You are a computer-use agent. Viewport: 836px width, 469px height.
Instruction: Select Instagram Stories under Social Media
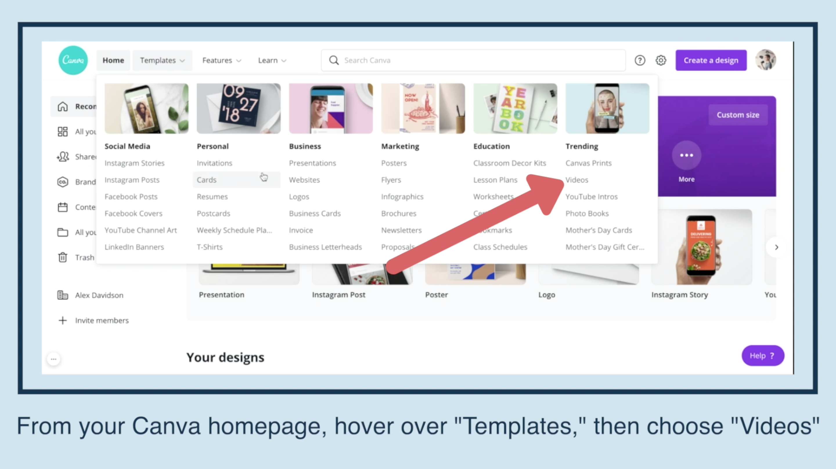point(134,163)
